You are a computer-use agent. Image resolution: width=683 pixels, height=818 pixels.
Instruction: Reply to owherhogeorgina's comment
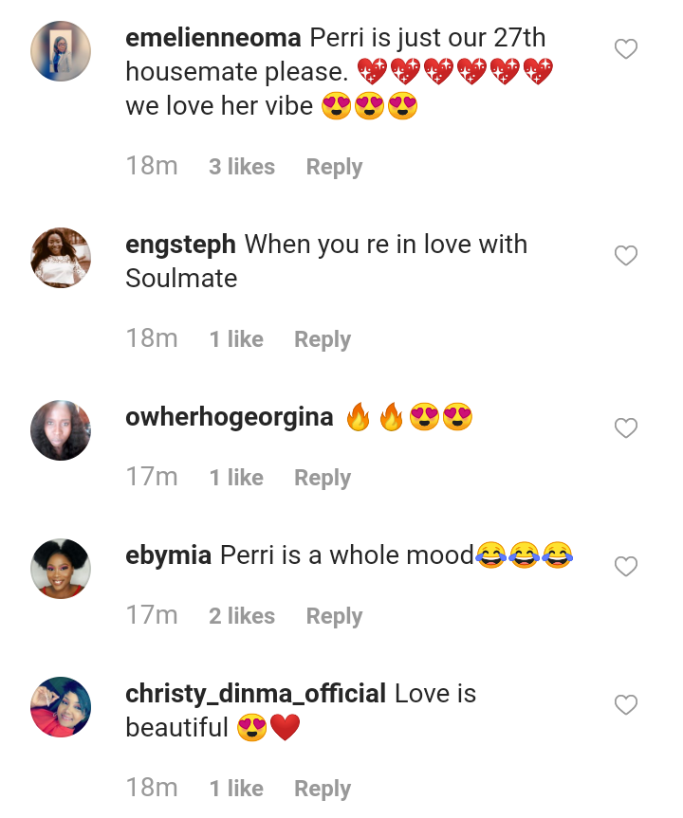click(x=323, y=478)
